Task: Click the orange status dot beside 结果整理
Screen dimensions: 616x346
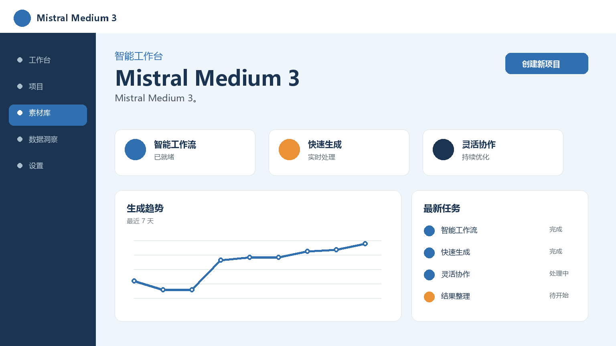Action: [429, 297]
